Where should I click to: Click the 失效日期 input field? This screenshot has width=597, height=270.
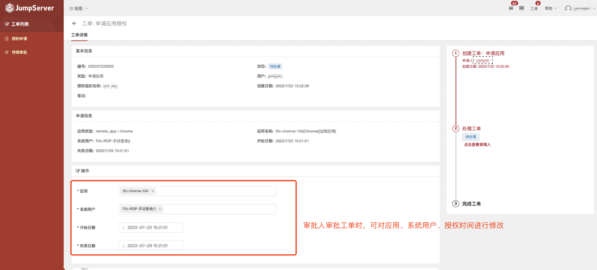150,245
